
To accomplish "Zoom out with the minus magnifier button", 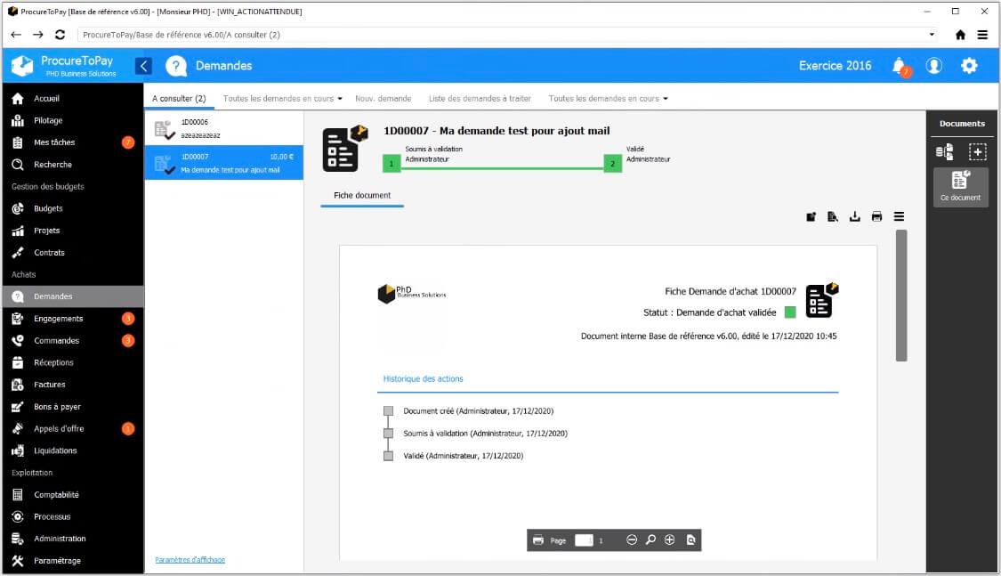I will (x=632, y=540).
